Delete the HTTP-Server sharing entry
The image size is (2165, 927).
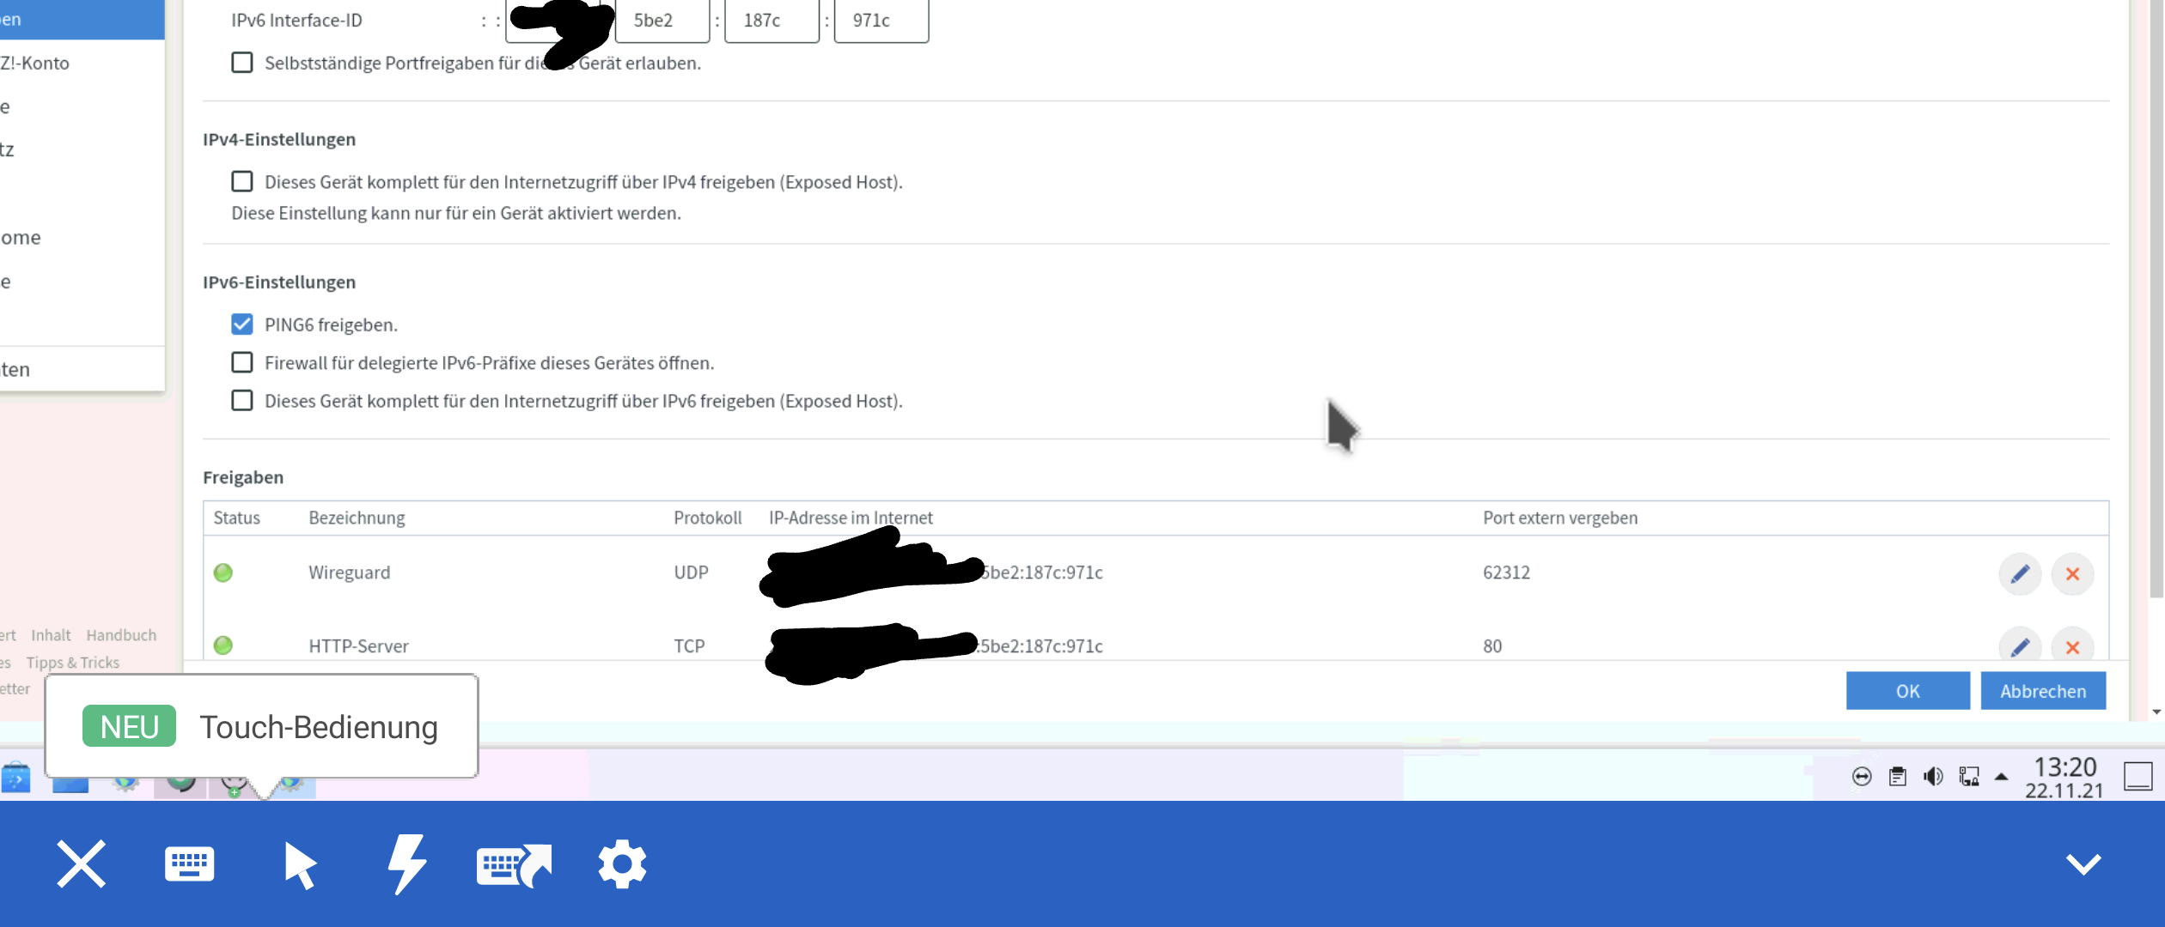click(x=2072, y=646)
